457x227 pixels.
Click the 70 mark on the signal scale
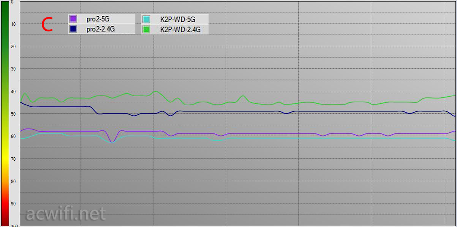[13, 159]
